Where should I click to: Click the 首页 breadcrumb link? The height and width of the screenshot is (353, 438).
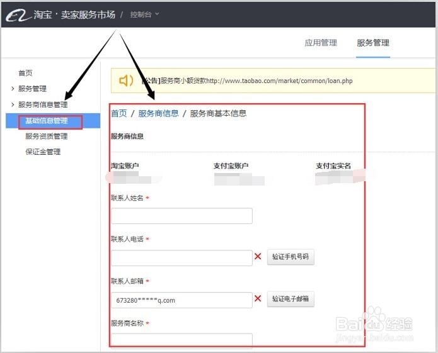119,113
